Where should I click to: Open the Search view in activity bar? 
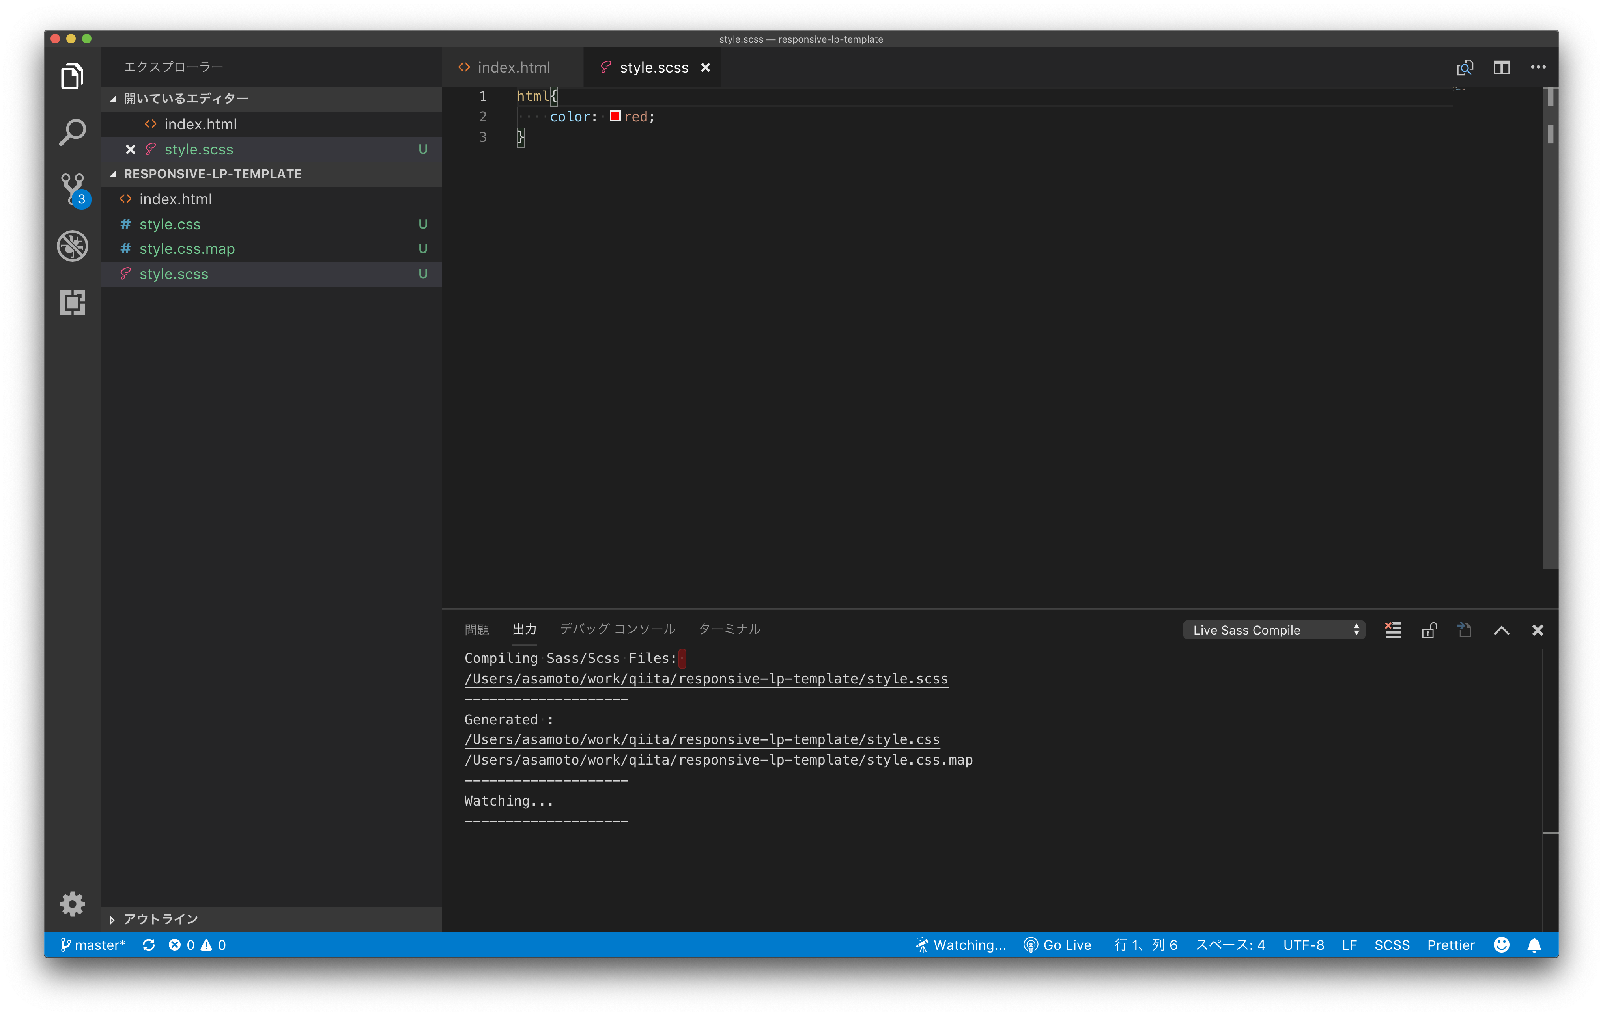(x=72, y=132)
